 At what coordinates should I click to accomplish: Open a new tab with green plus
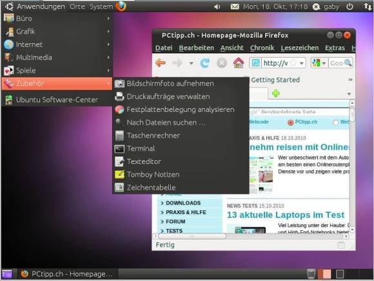tap(276, 93)
